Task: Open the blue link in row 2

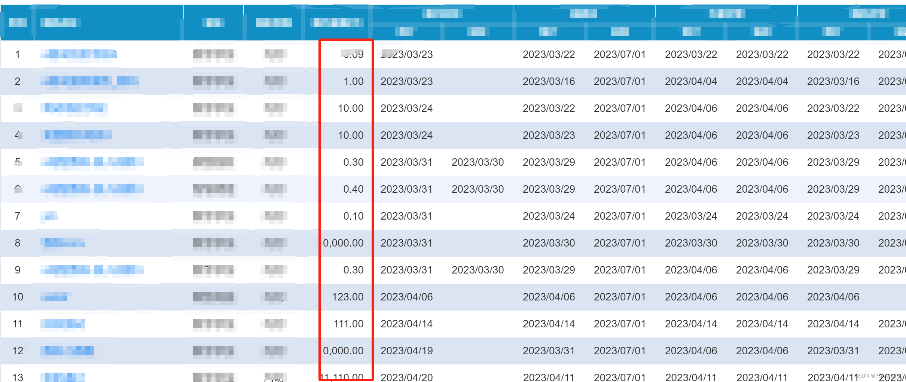Action: 90,81
